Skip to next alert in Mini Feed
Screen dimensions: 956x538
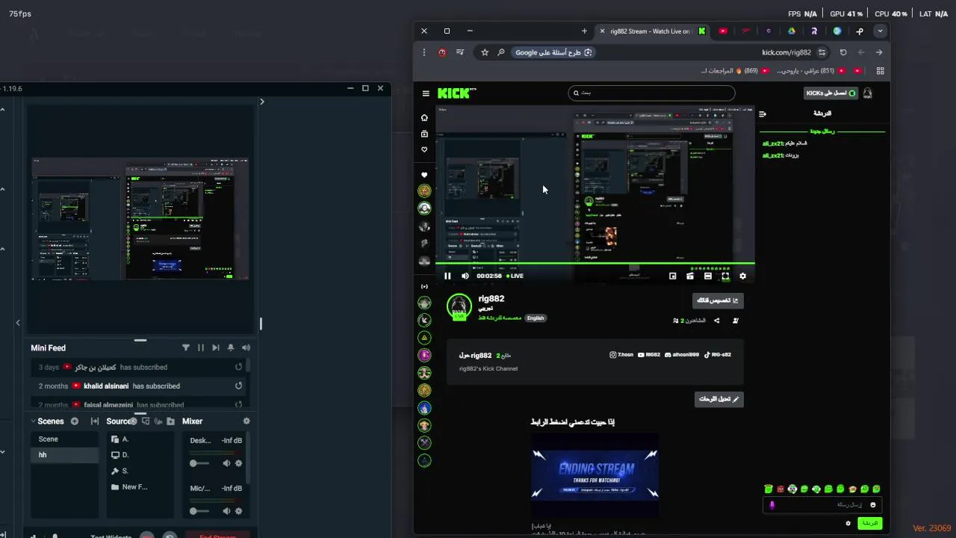(x=216, y=347)
